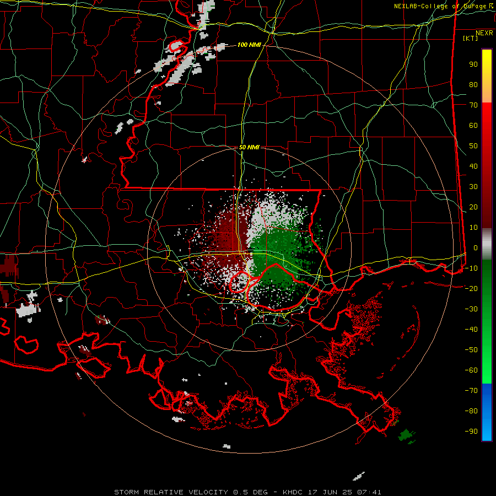
Task: Click the "-60" scale value
Action: pos(471,370)
